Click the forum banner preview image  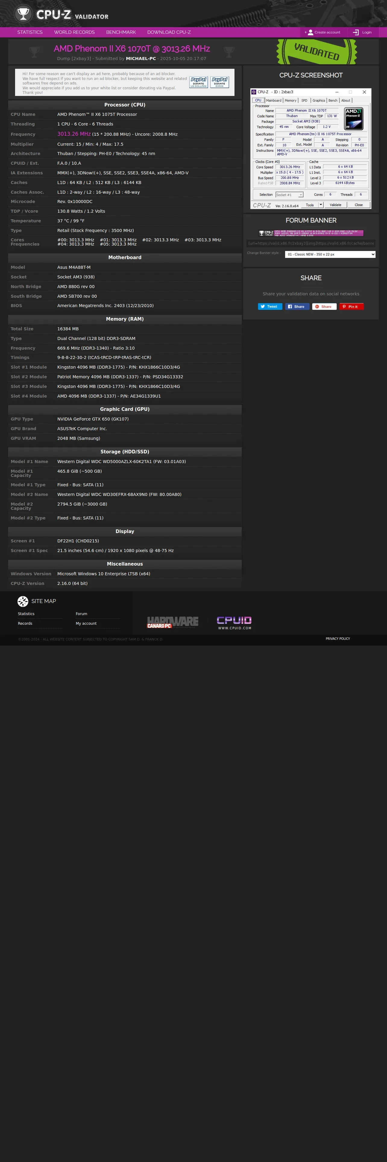[x=311, y=233]
